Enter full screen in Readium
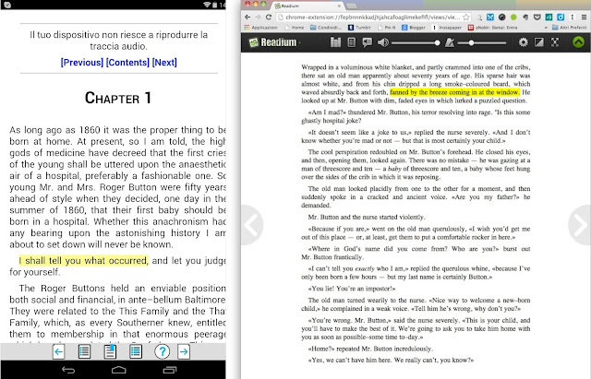 (x=555, y=42)
